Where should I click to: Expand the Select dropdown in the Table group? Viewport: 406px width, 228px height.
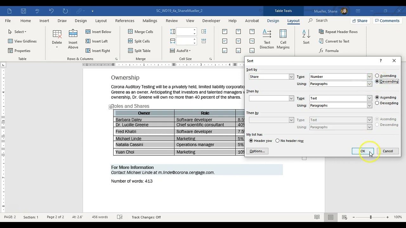click(x=18, y=32)
